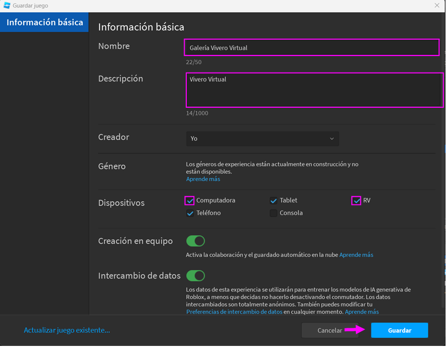
Task: Open Aprende más link under Género
Action: click(203, 179)
